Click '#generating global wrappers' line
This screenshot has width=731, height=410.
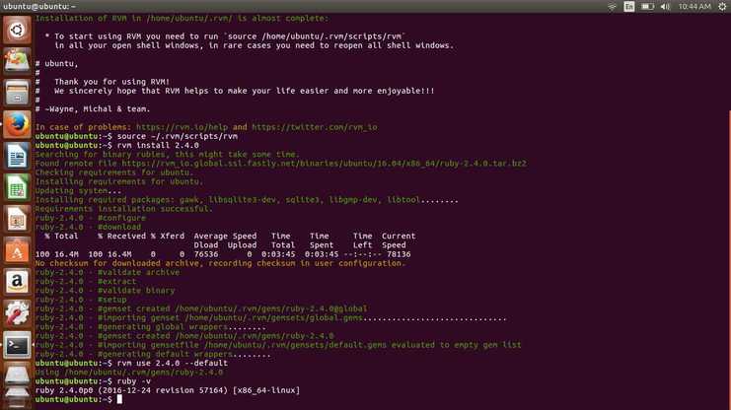[151, 326]
